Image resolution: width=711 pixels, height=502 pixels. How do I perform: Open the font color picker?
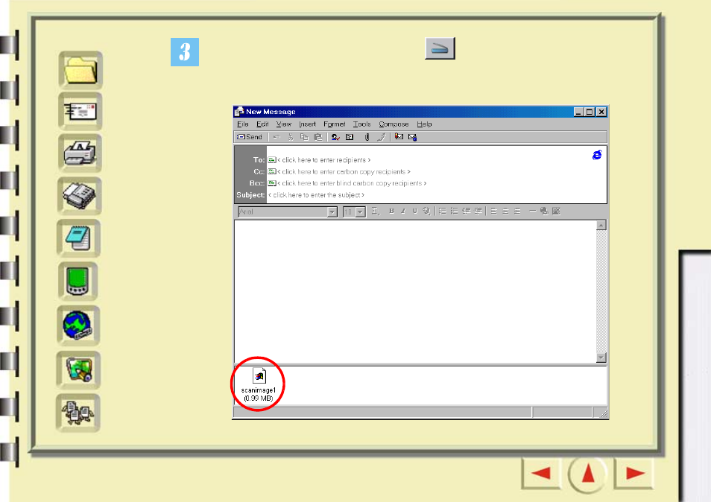[x=427, y=211]
